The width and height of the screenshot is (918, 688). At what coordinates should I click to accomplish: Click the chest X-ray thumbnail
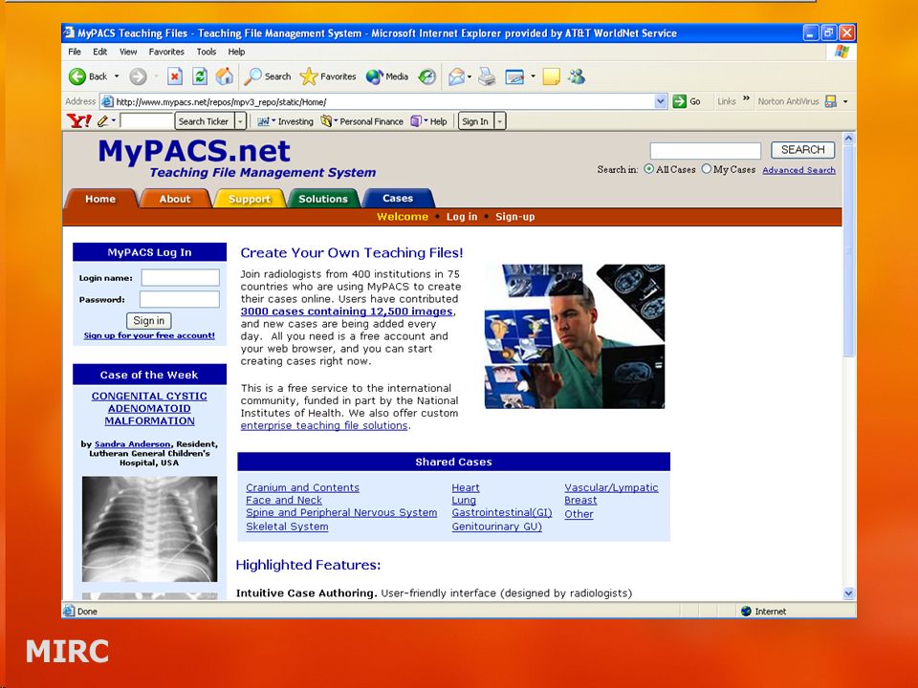pos(149,528)
